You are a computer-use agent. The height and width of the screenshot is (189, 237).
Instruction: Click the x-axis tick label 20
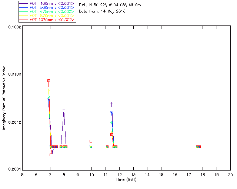pos(230,175)
